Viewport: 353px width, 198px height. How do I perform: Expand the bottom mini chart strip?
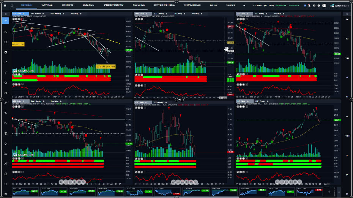click(338, 192)
